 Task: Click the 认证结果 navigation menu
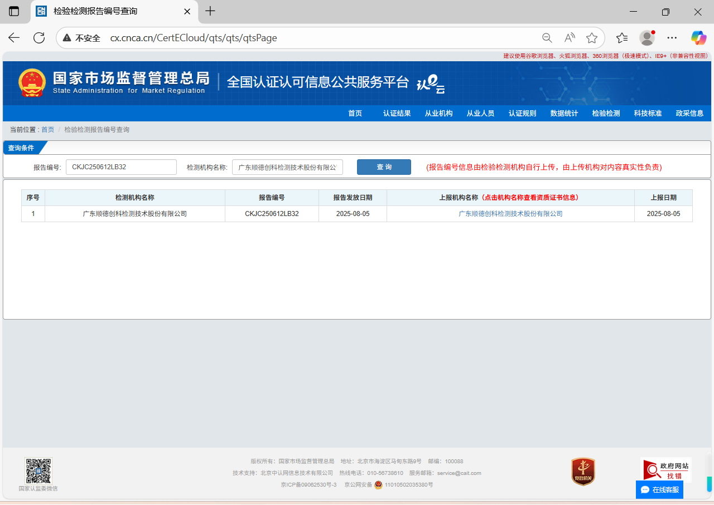click(x=397, y=113)
